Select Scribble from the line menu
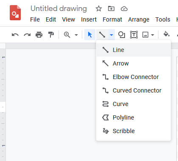The image size is (178, 161). pyautogui.click(x=133, y=131)
